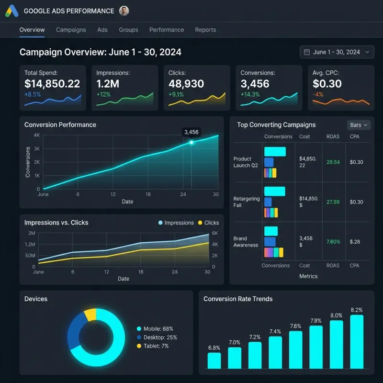Sort by the Cost column header
This screenshot has width=383, height=383.
coord(304,136)
